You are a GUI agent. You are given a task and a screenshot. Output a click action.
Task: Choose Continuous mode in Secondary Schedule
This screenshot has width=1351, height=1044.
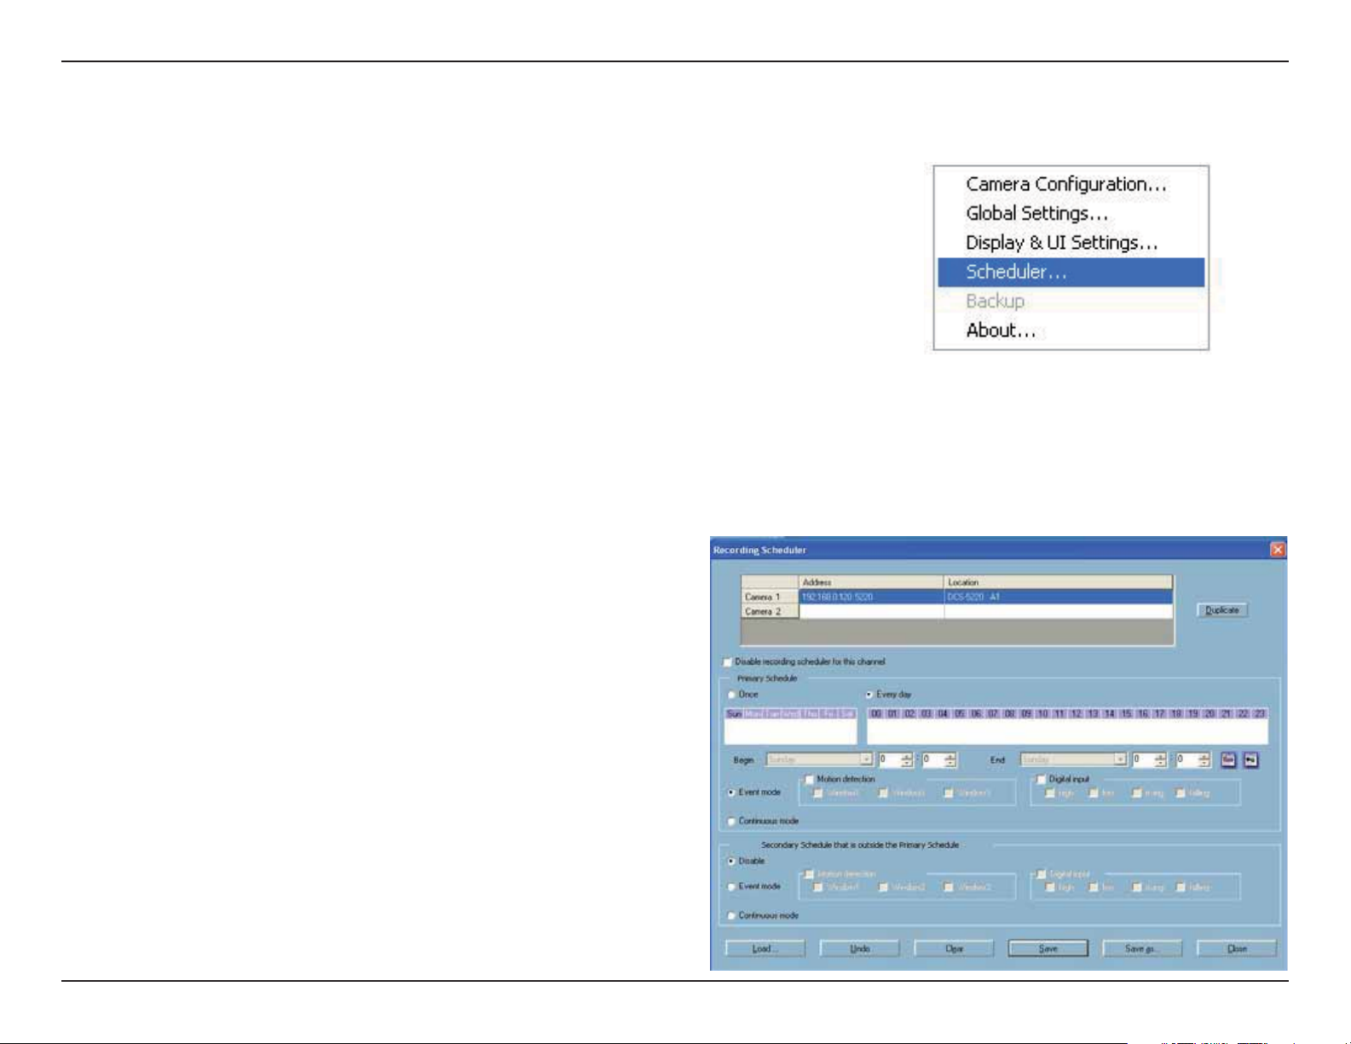click(731, 915)
